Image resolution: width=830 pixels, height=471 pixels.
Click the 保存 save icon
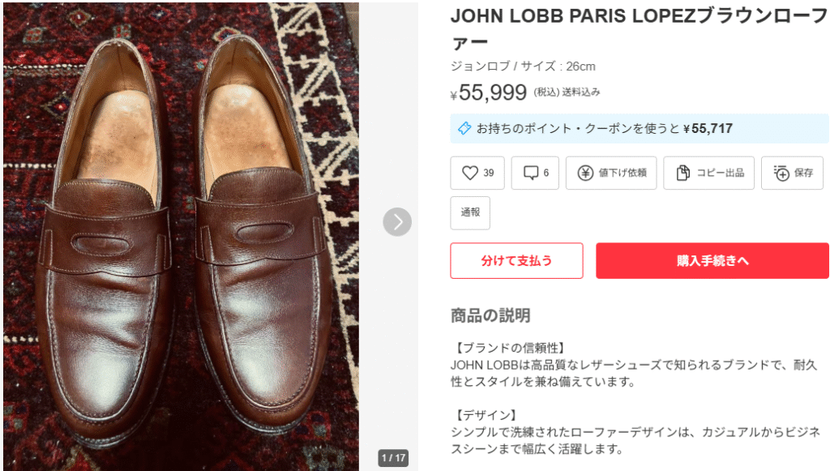pyautogui.click(x=781, y=173)
